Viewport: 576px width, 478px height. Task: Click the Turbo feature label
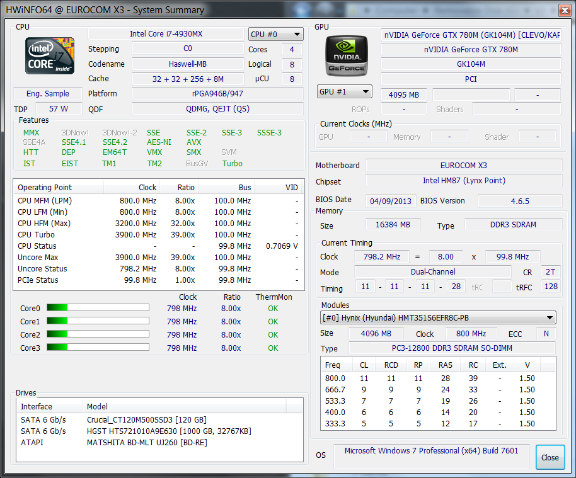[x=232, y=163]
